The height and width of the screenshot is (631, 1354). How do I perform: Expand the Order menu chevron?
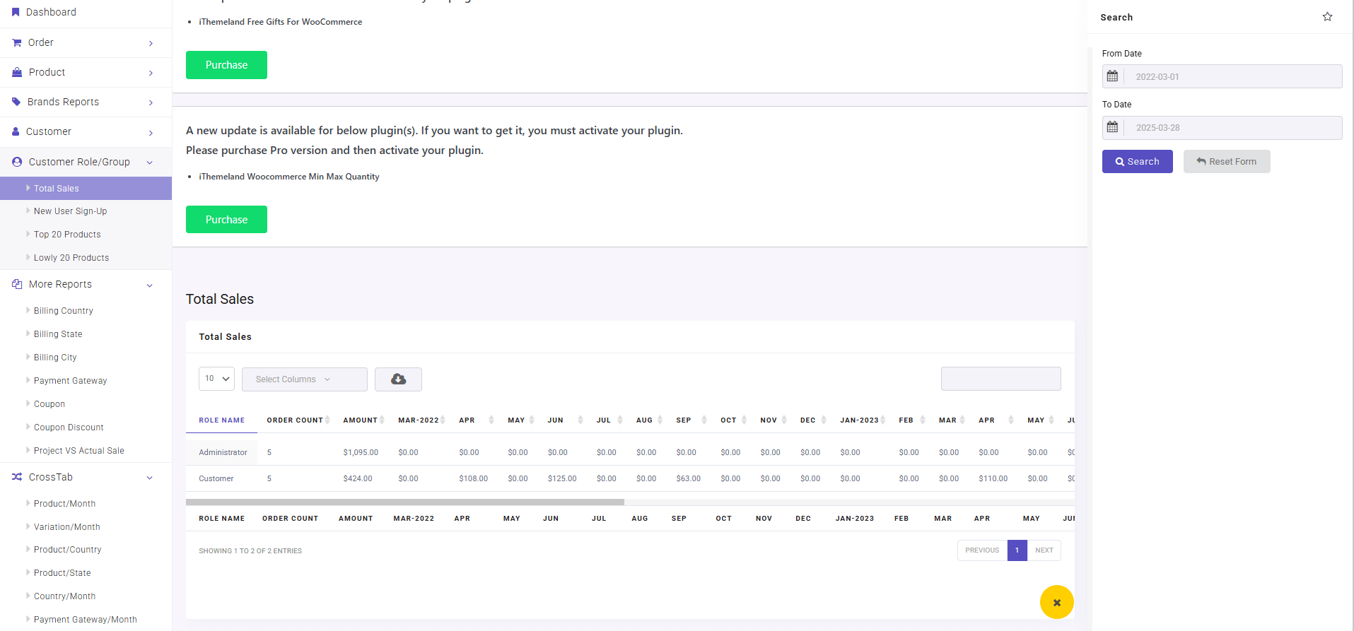click(151, 43)
